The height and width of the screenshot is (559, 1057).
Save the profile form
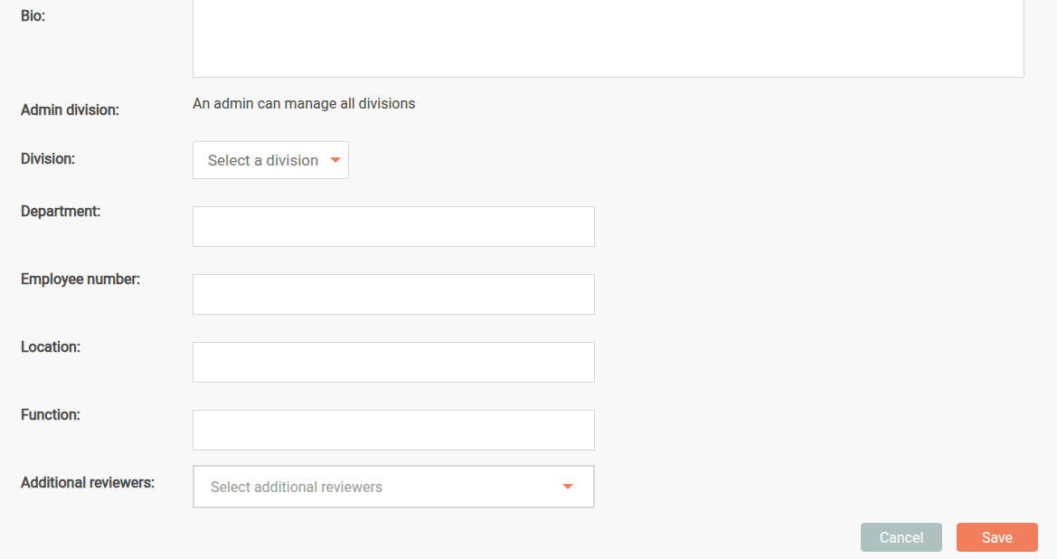point(996,537)
